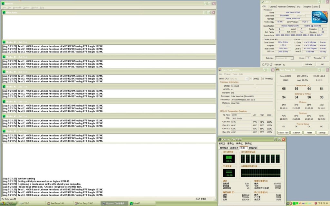Image resolution: width=330 pixels, height=206 pixels.
Task: Switch to the SPD tab in CPU-Z
Action: 299,7
